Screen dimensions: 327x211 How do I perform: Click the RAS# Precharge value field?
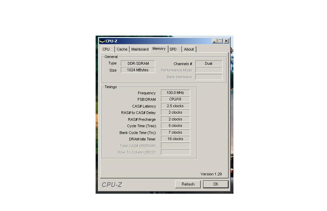tap(175, 119)
